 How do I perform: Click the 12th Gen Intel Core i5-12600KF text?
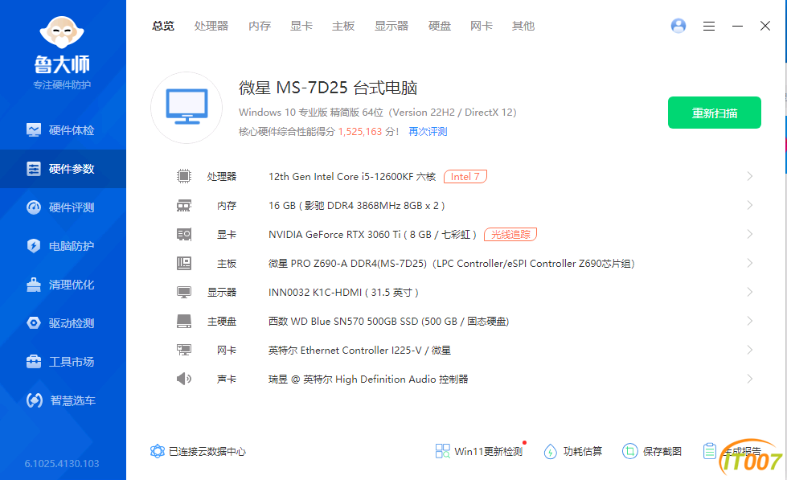coord(341,177)
